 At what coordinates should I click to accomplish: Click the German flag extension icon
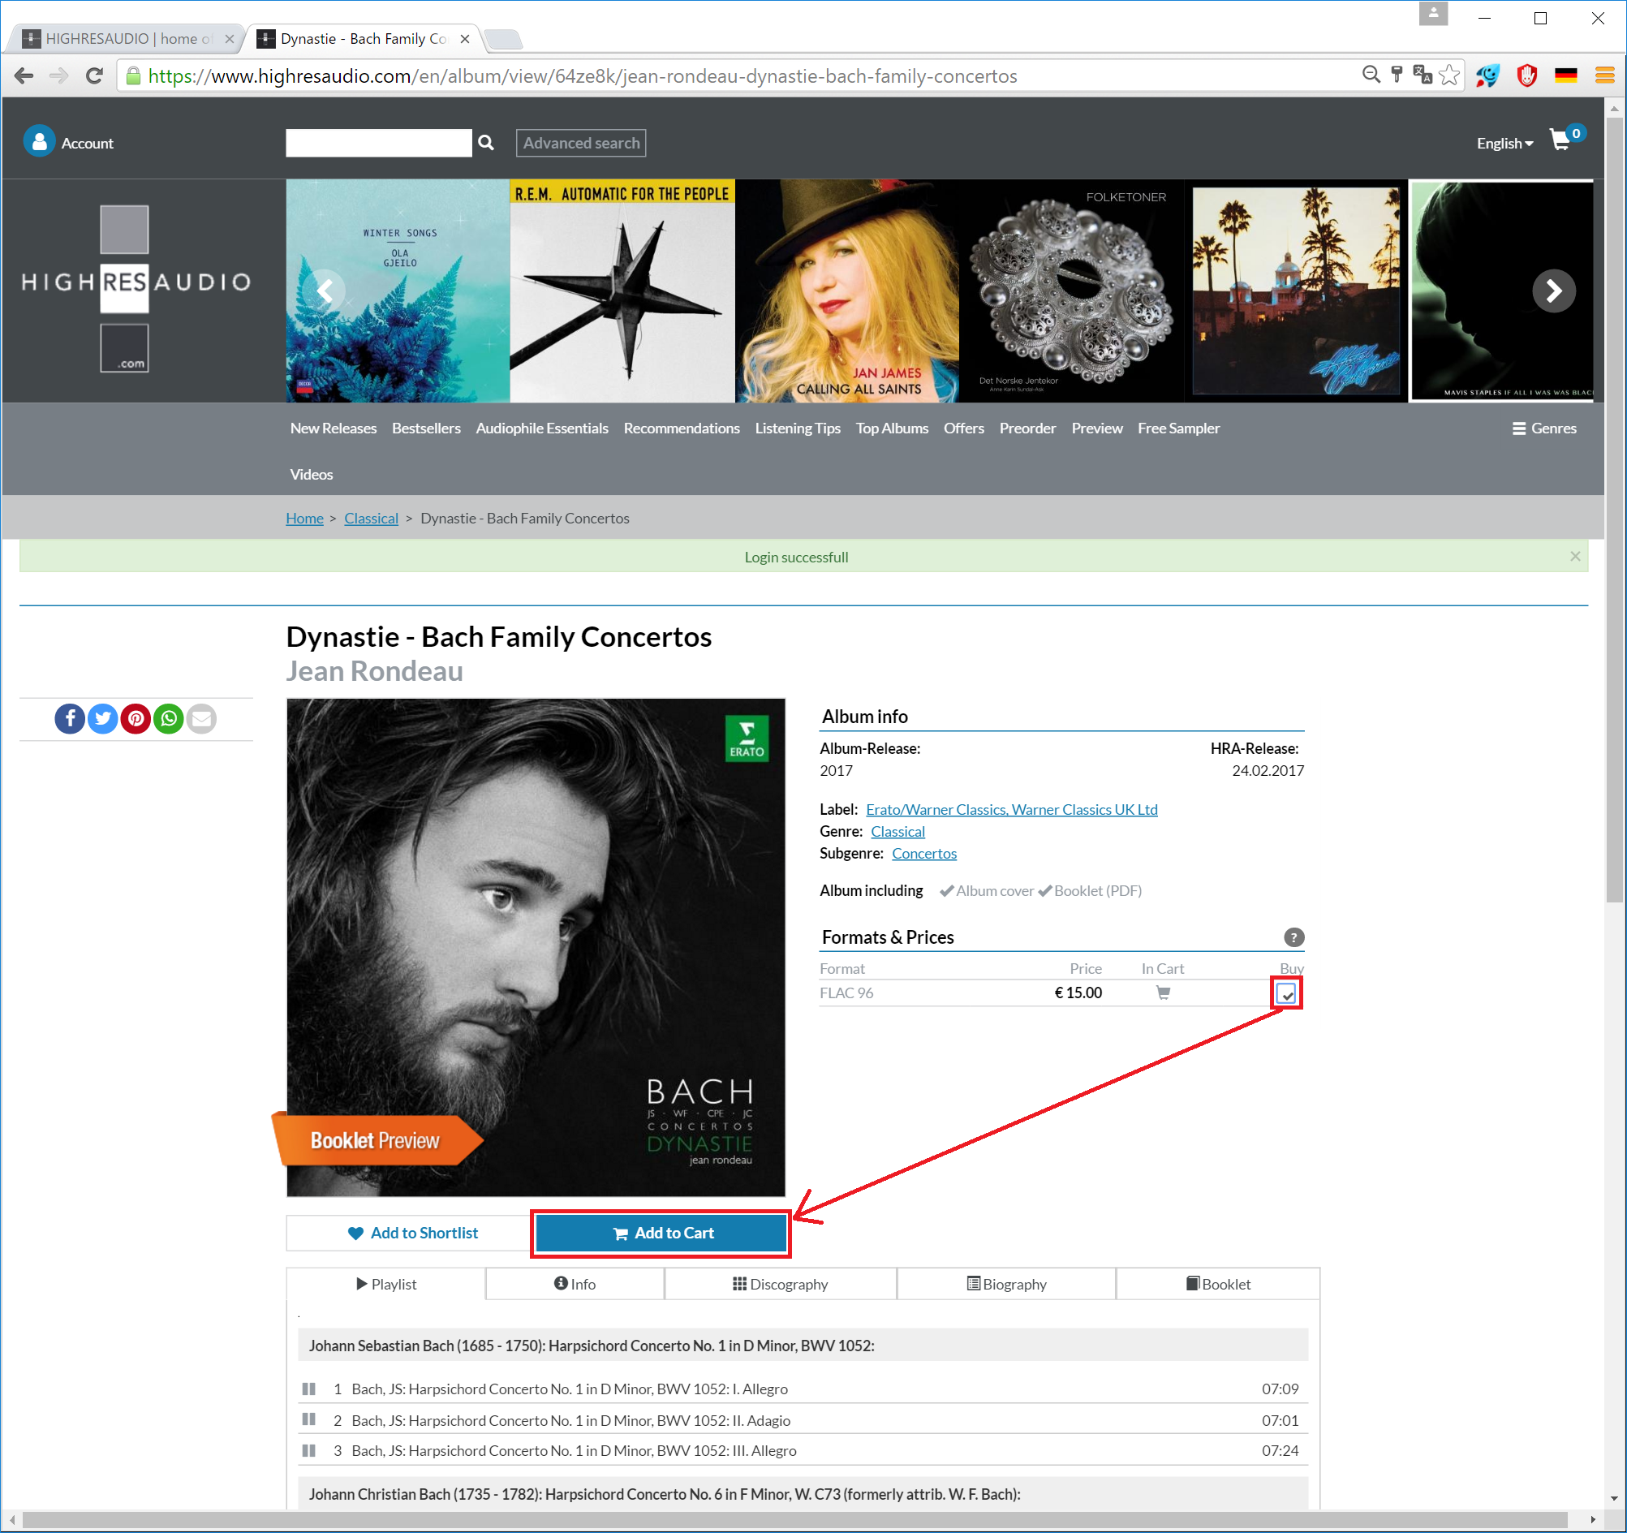(1565, 76)
